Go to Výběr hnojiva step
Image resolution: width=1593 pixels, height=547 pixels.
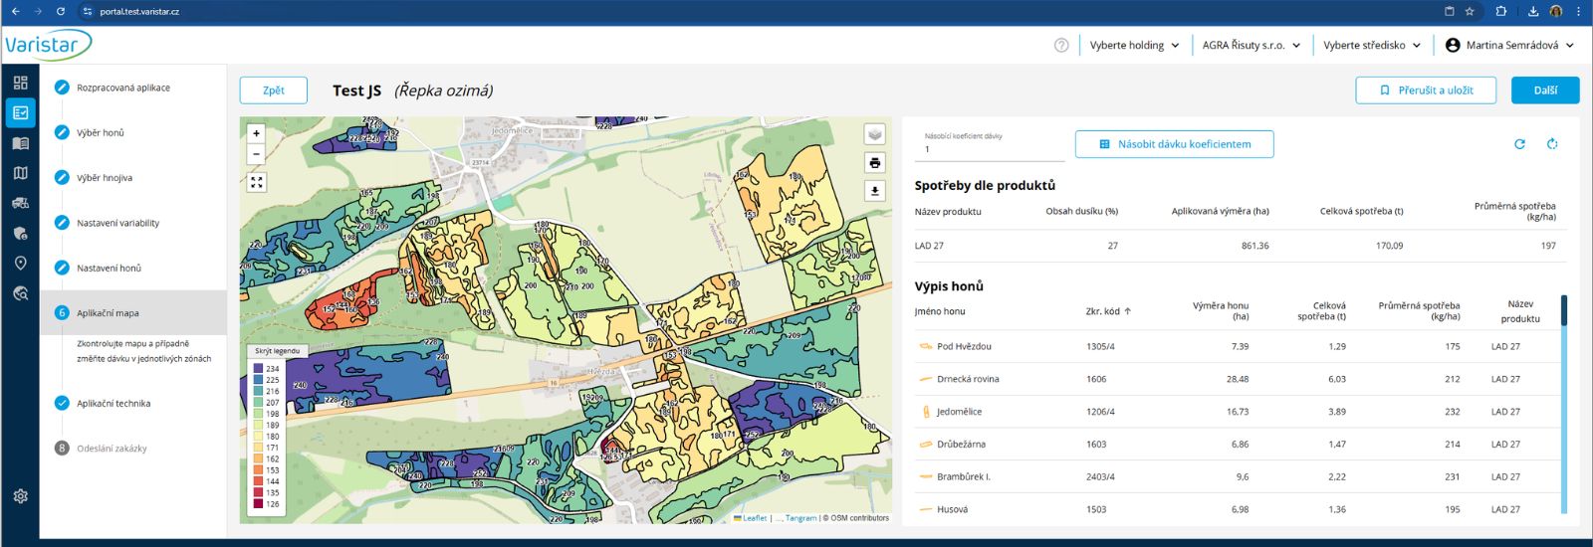tap(105, 178)
